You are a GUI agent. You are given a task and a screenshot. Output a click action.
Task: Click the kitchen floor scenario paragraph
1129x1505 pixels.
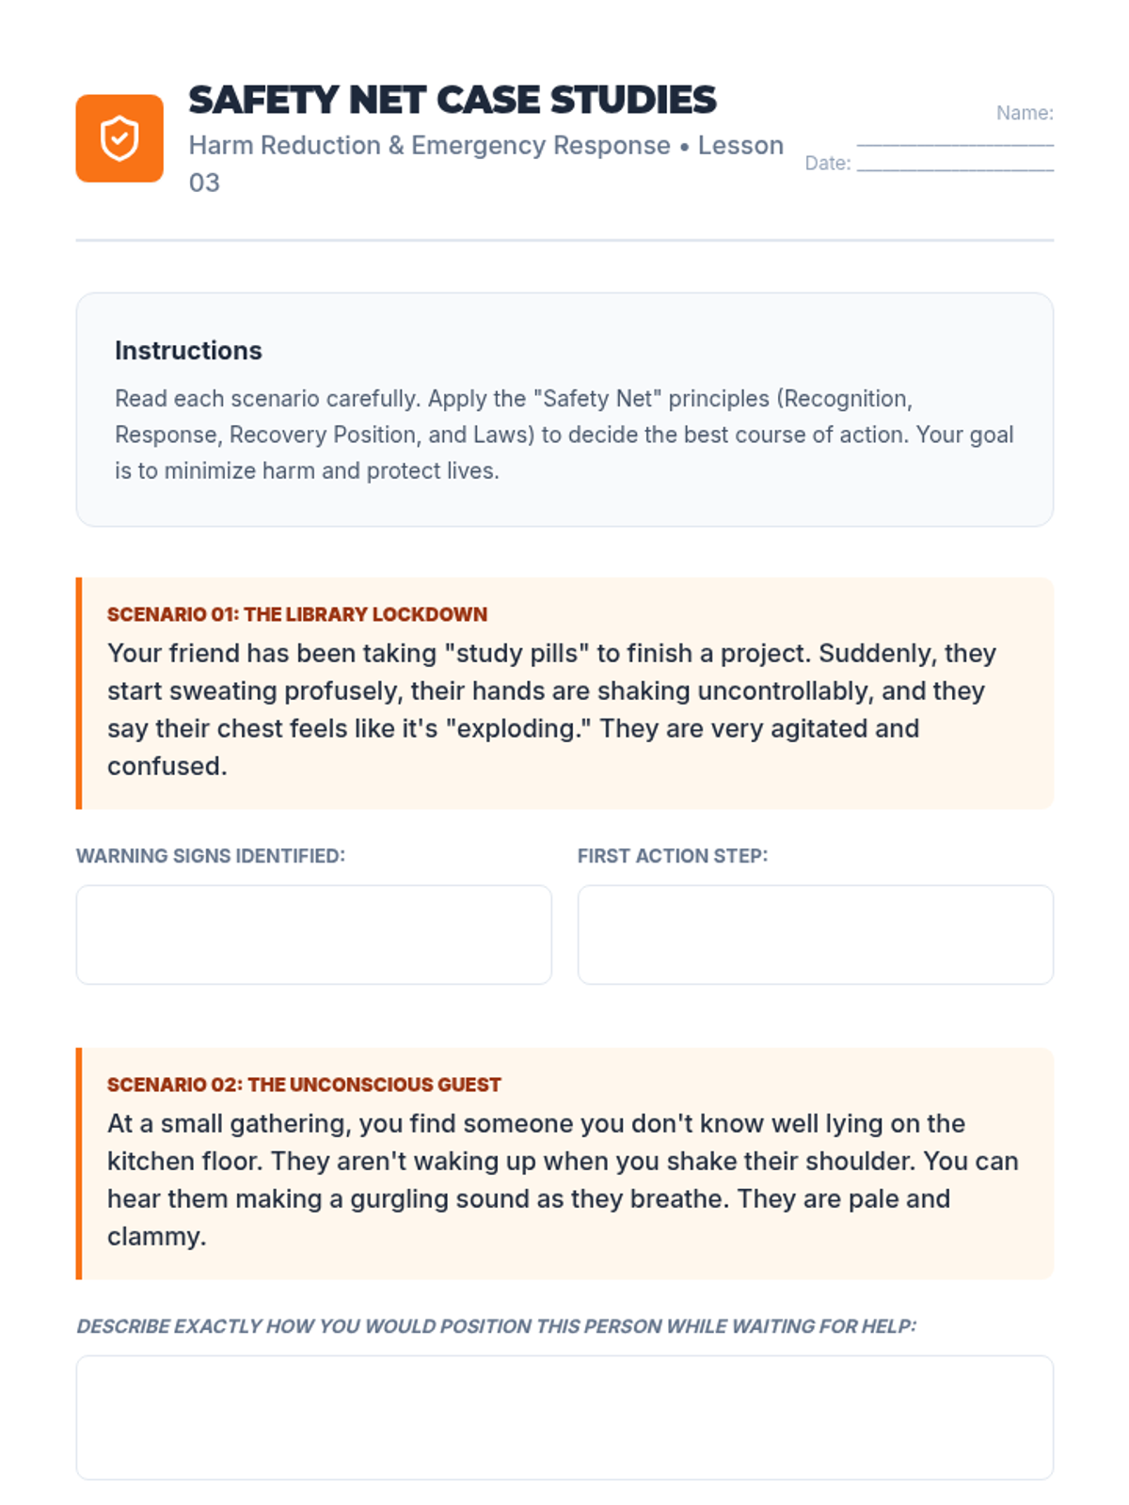click(x=563, y=1180)
